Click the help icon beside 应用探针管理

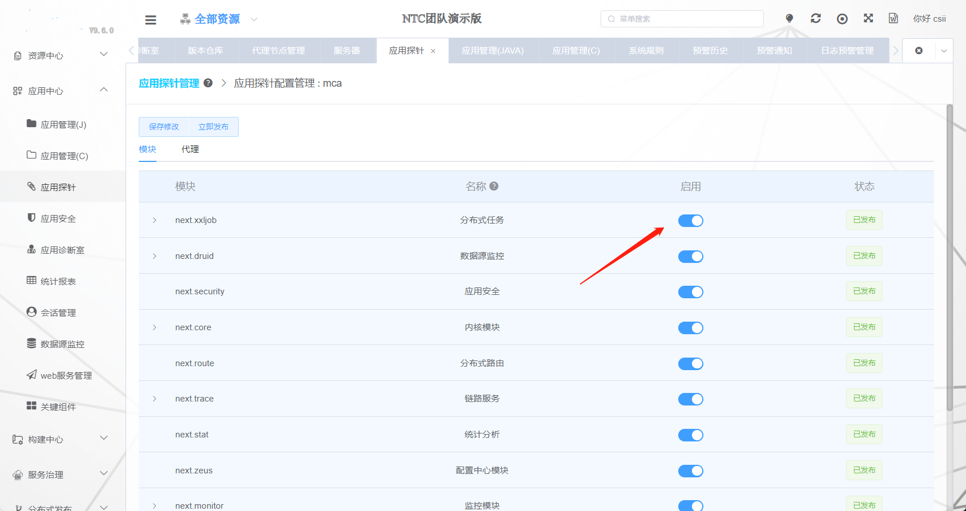(208, 83)
